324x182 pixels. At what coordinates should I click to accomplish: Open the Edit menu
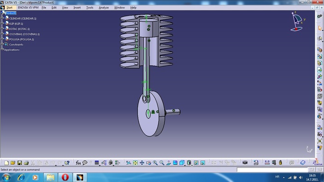(x=54, y=8)
